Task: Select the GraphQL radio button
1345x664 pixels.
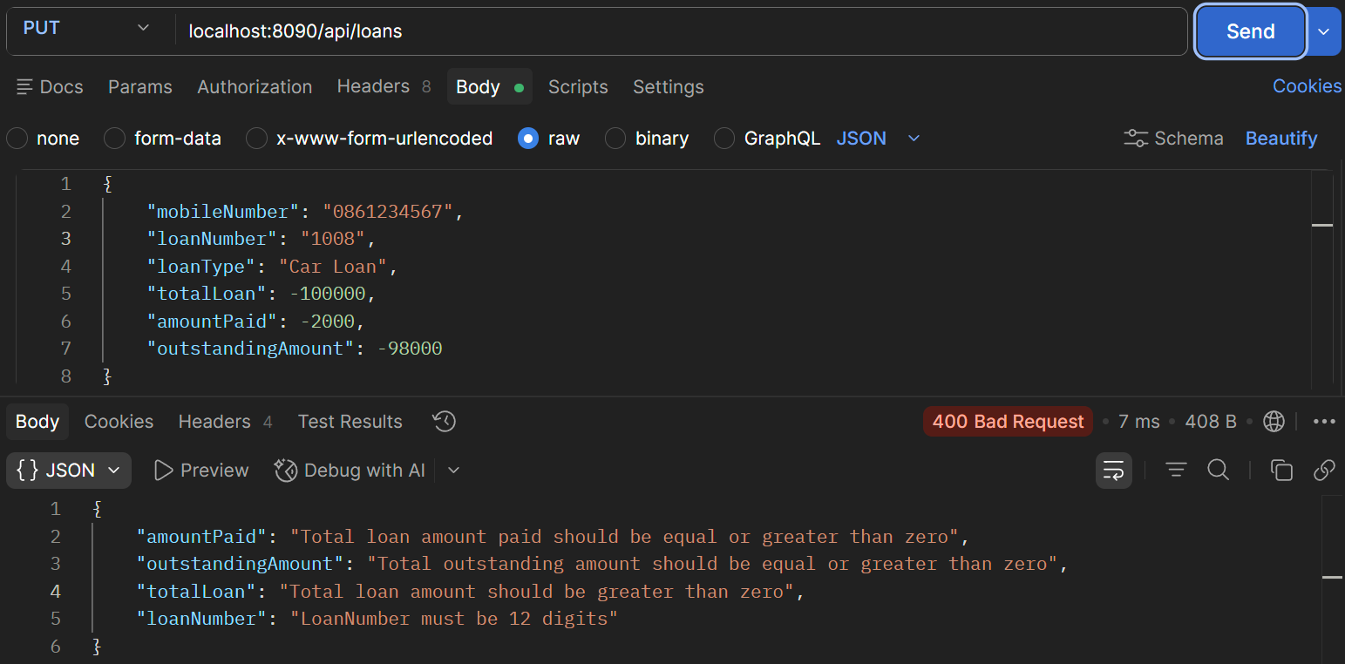Action: click(724, 139)
